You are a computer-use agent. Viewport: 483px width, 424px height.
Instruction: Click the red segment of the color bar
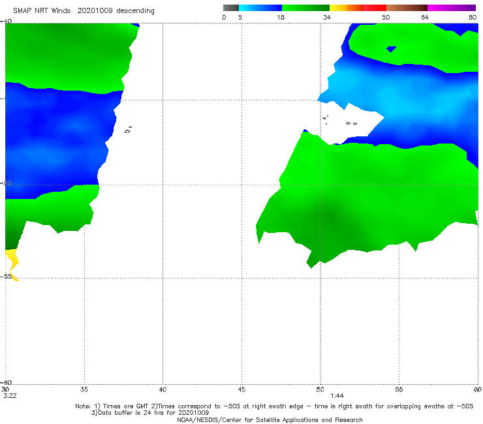(375, 8)
